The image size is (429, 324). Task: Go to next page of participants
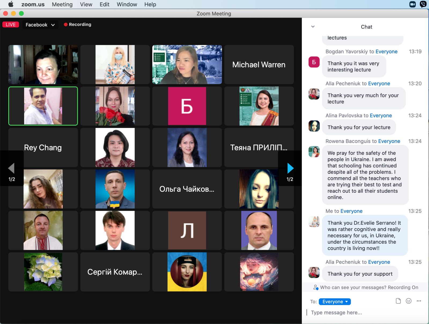pyautogui.click(x=290, y=168)
